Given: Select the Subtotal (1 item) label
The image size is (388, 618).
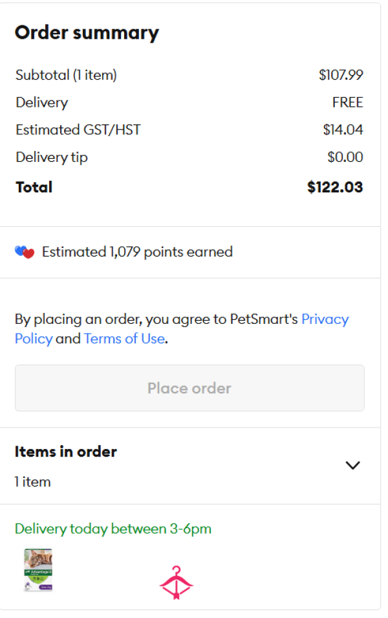Looking at the screenshot, I should [66, 75].
